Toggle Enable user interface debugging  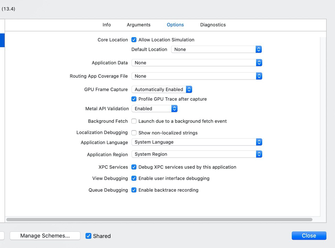(x=134, y=178)
